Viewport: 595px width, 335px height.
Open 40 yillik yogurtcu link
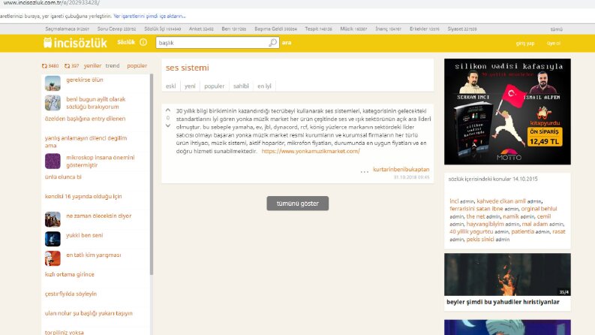(x=471, y=231)
